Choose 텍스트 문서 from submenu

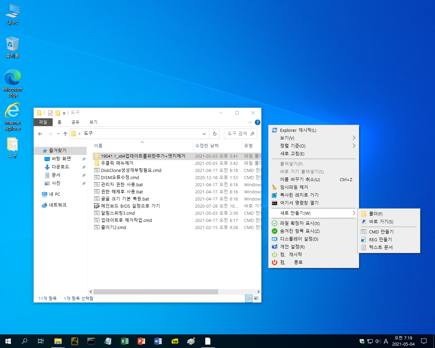(x=389, y=247)
